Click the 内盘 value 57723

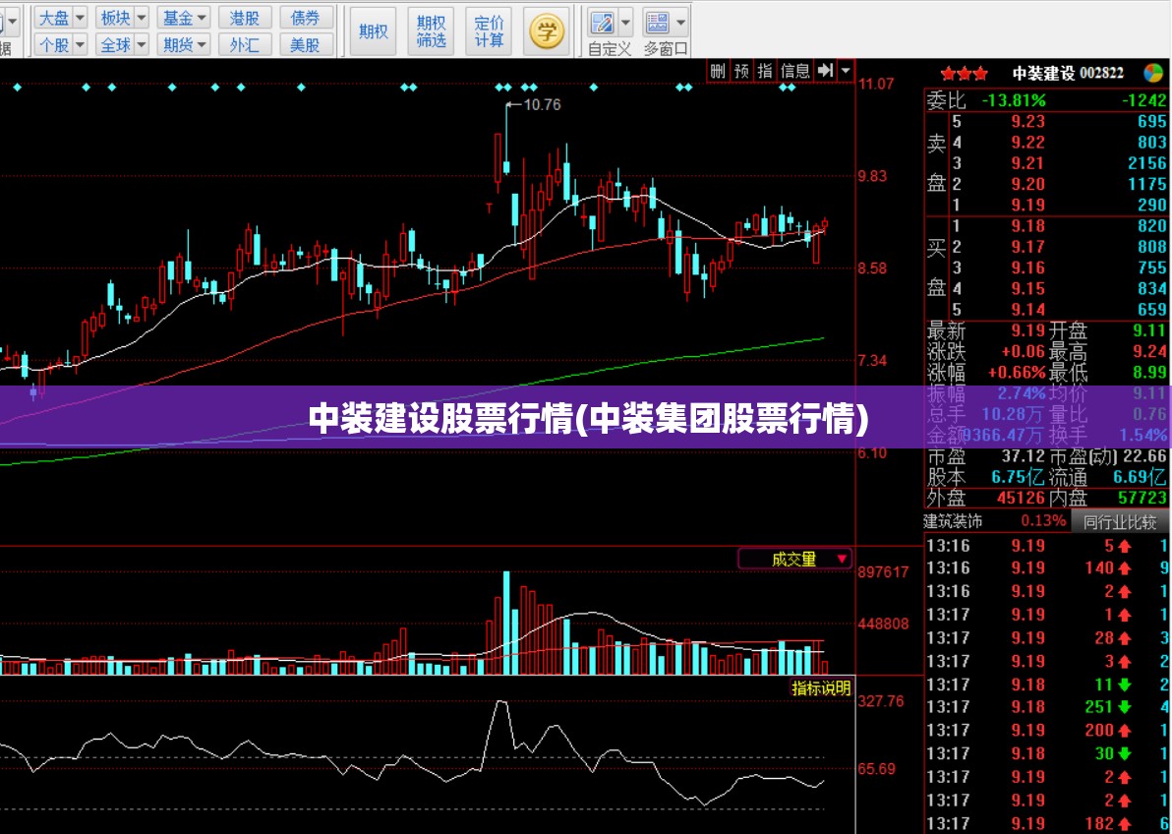click(x=1143, y=499)
